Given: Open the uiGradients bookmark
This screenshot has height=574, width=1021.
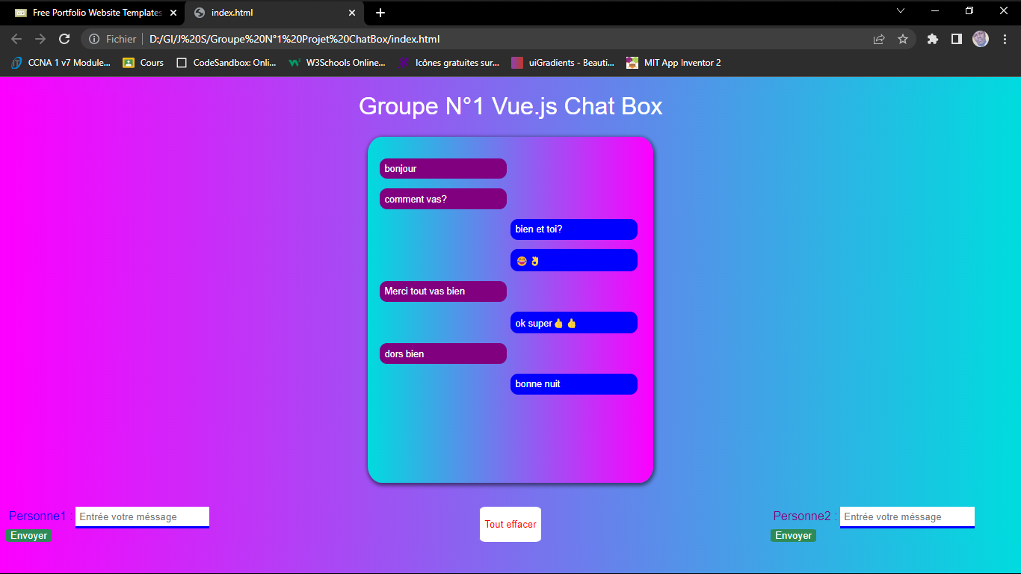Looking at the screenshot, I should (x=563, y=63).
